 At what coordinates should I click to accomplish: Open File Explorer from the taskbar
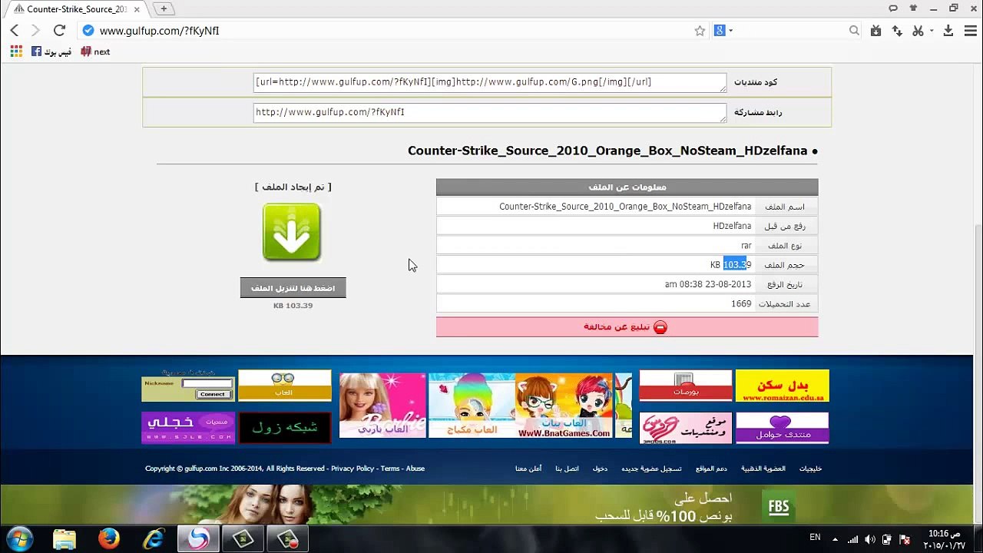[65, 539]
